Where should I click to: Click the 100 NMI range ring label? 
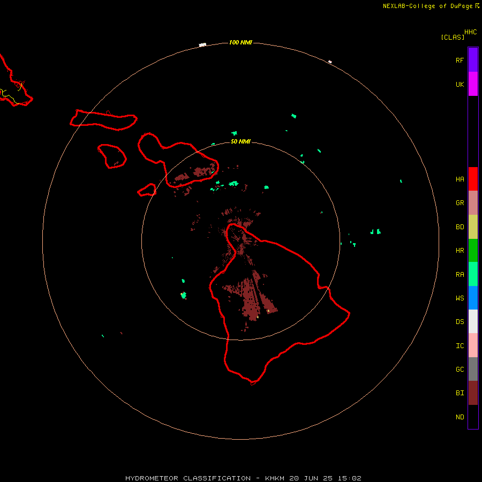[x=240, y=42]
